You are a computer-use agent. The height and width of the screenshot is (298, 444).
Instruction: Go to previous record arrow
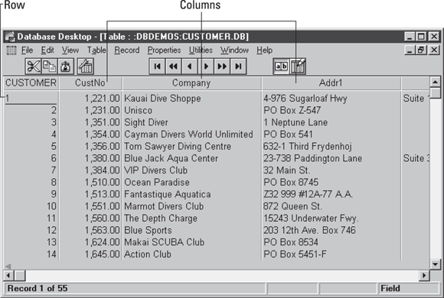click(189, 66)
